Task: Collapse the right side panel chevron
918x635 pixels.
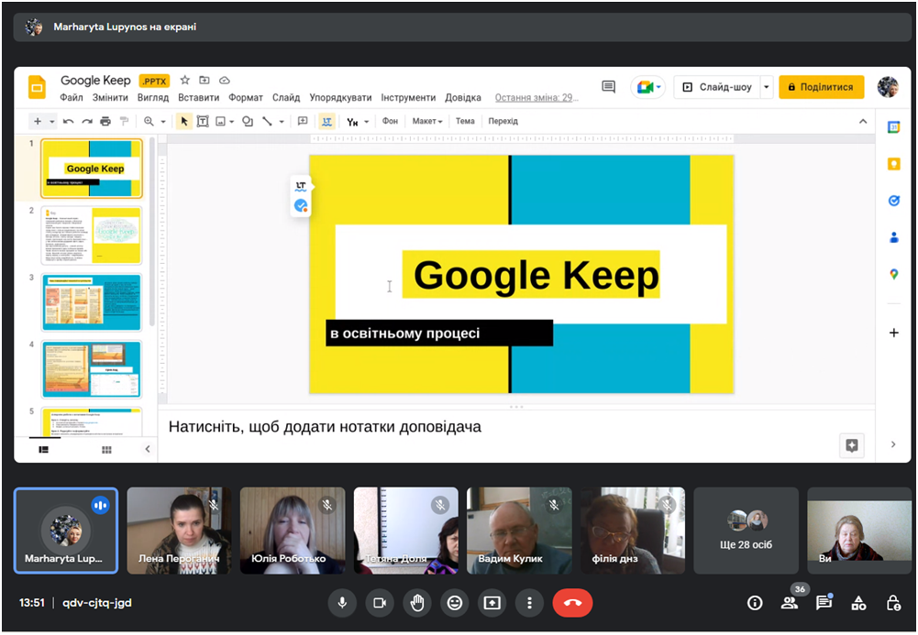Action: 893,444
